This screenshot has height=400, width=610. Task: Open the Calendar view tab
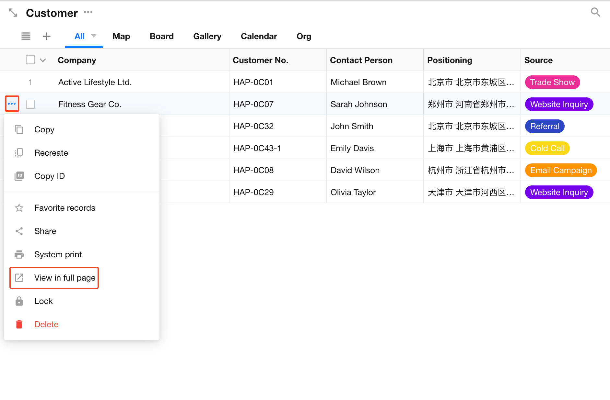click(259, 36)
